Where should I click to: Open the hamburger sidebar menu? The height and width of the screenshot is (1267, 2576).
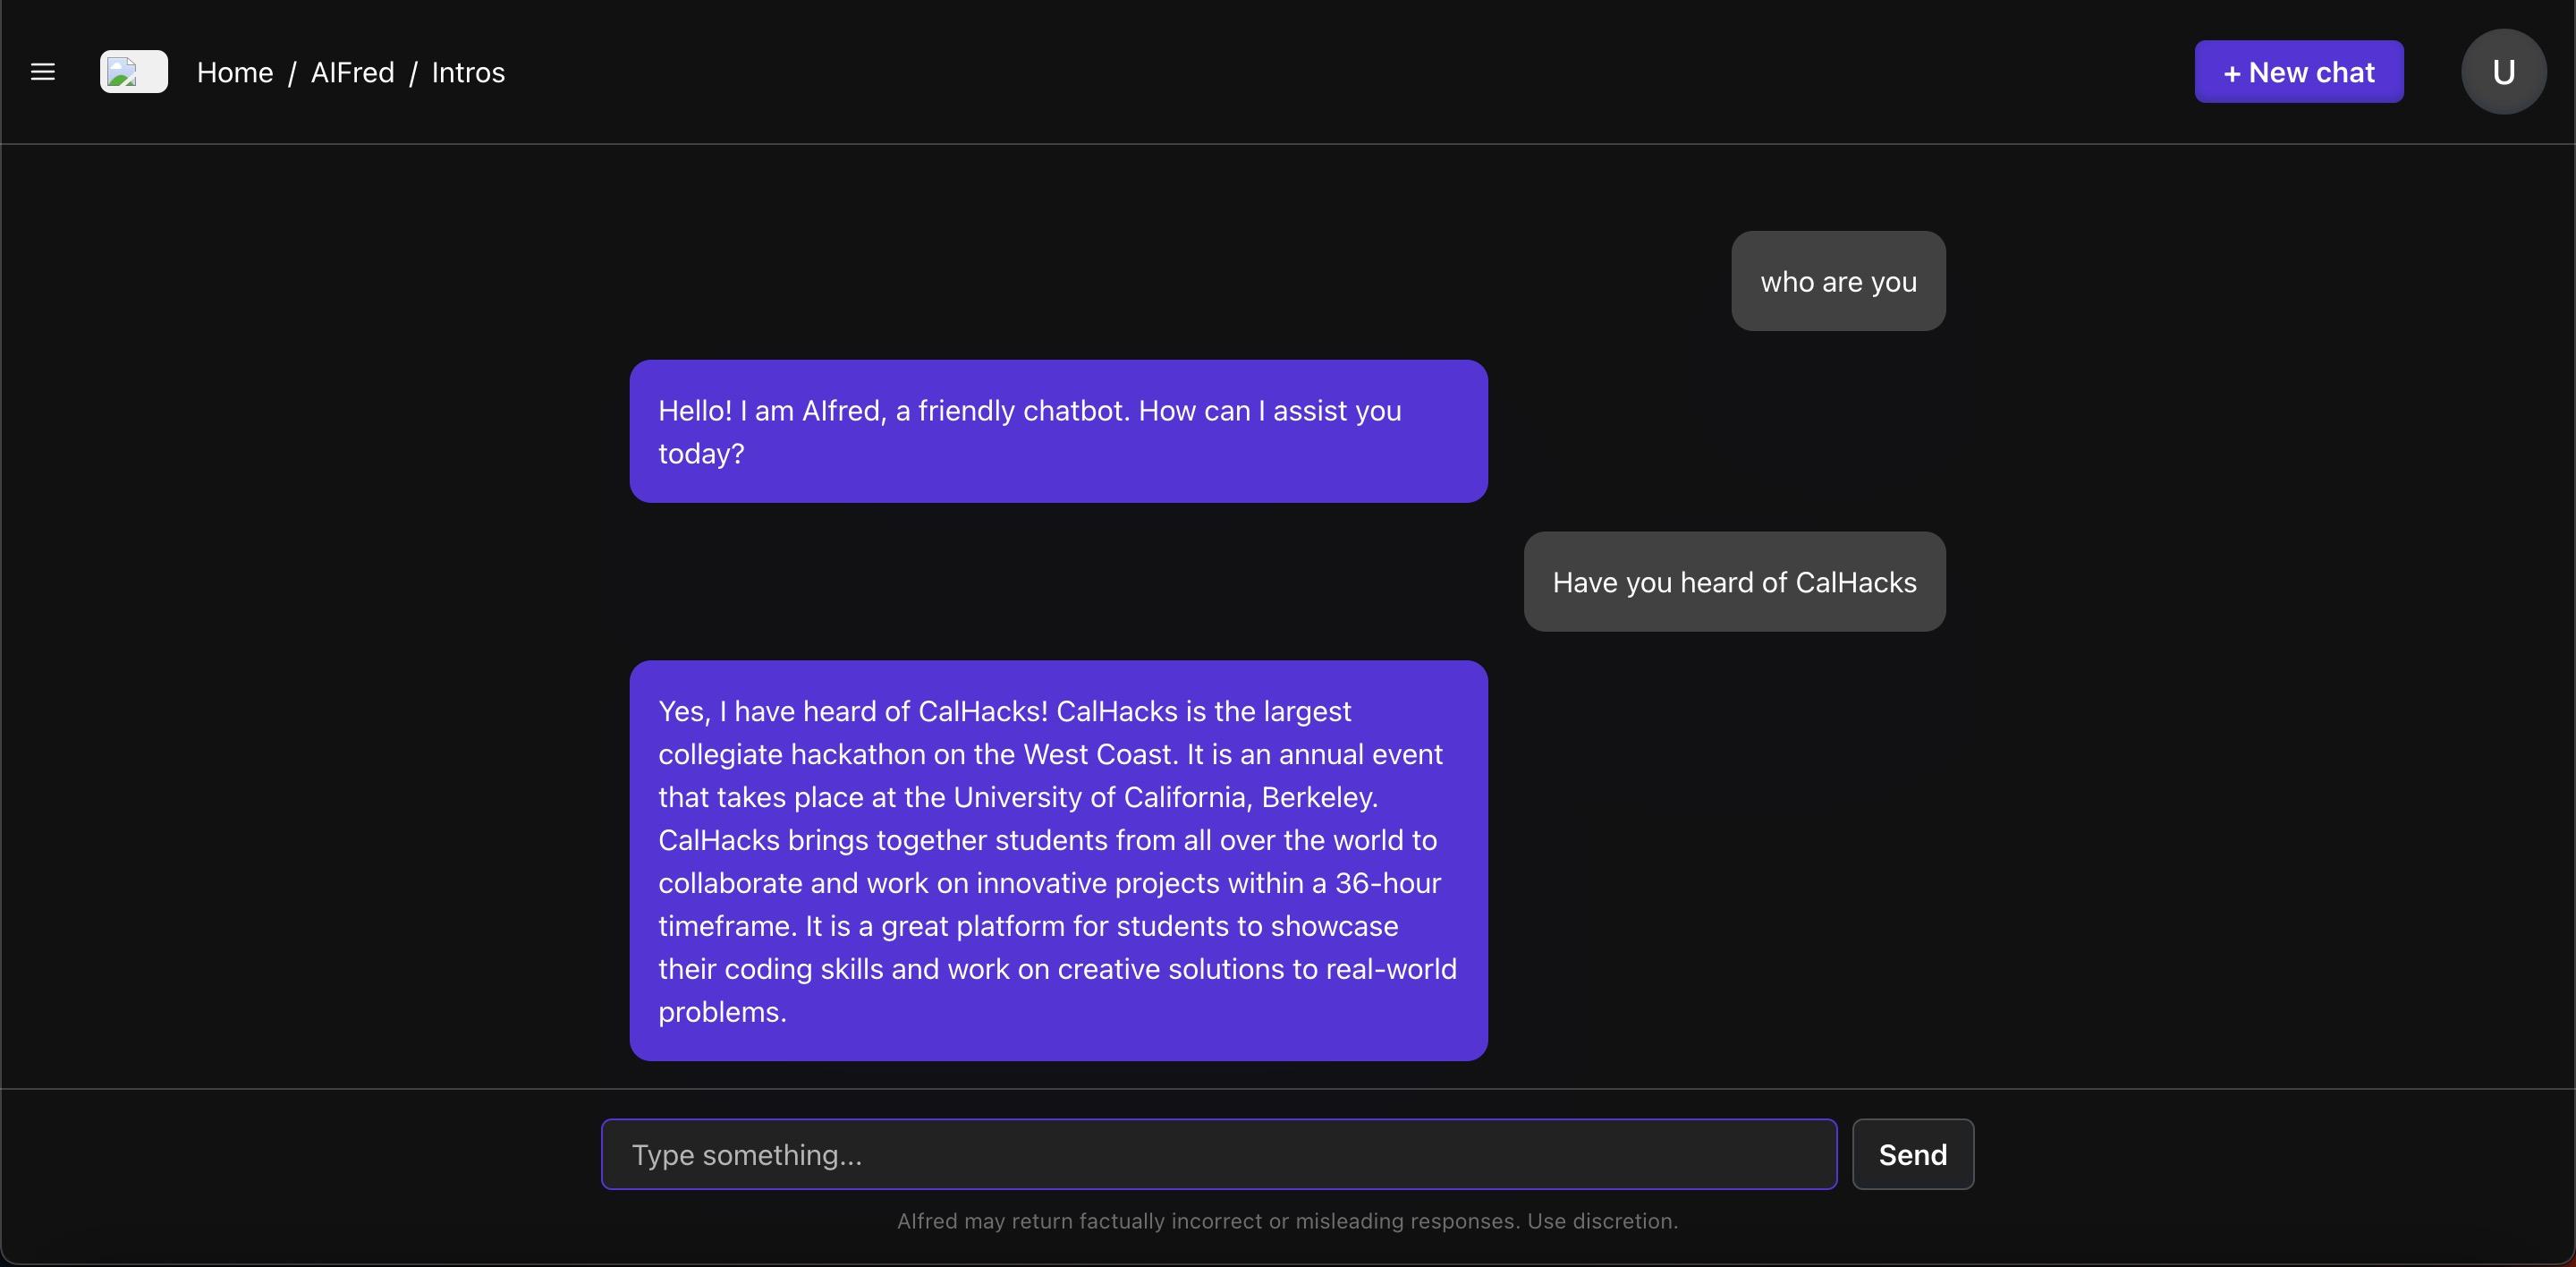point(43,72)
